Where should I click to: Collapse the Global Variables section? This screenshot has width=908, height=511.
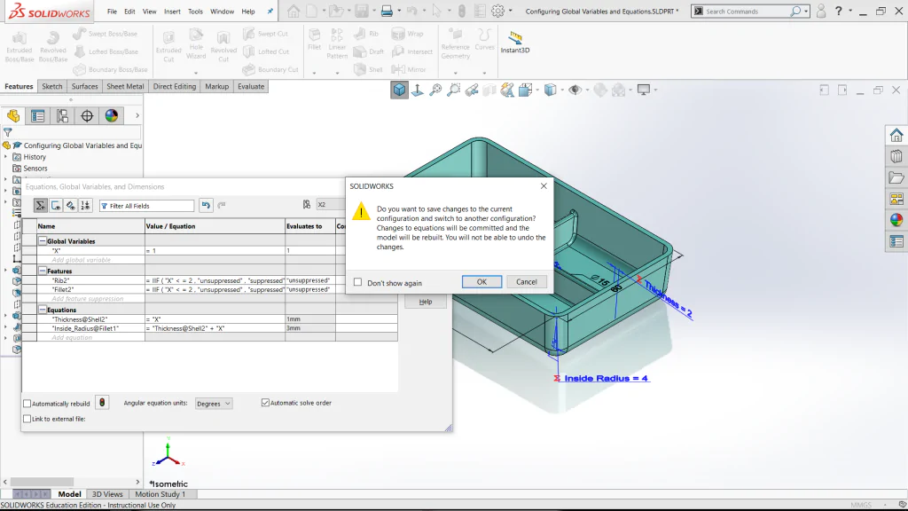[43, 241]
